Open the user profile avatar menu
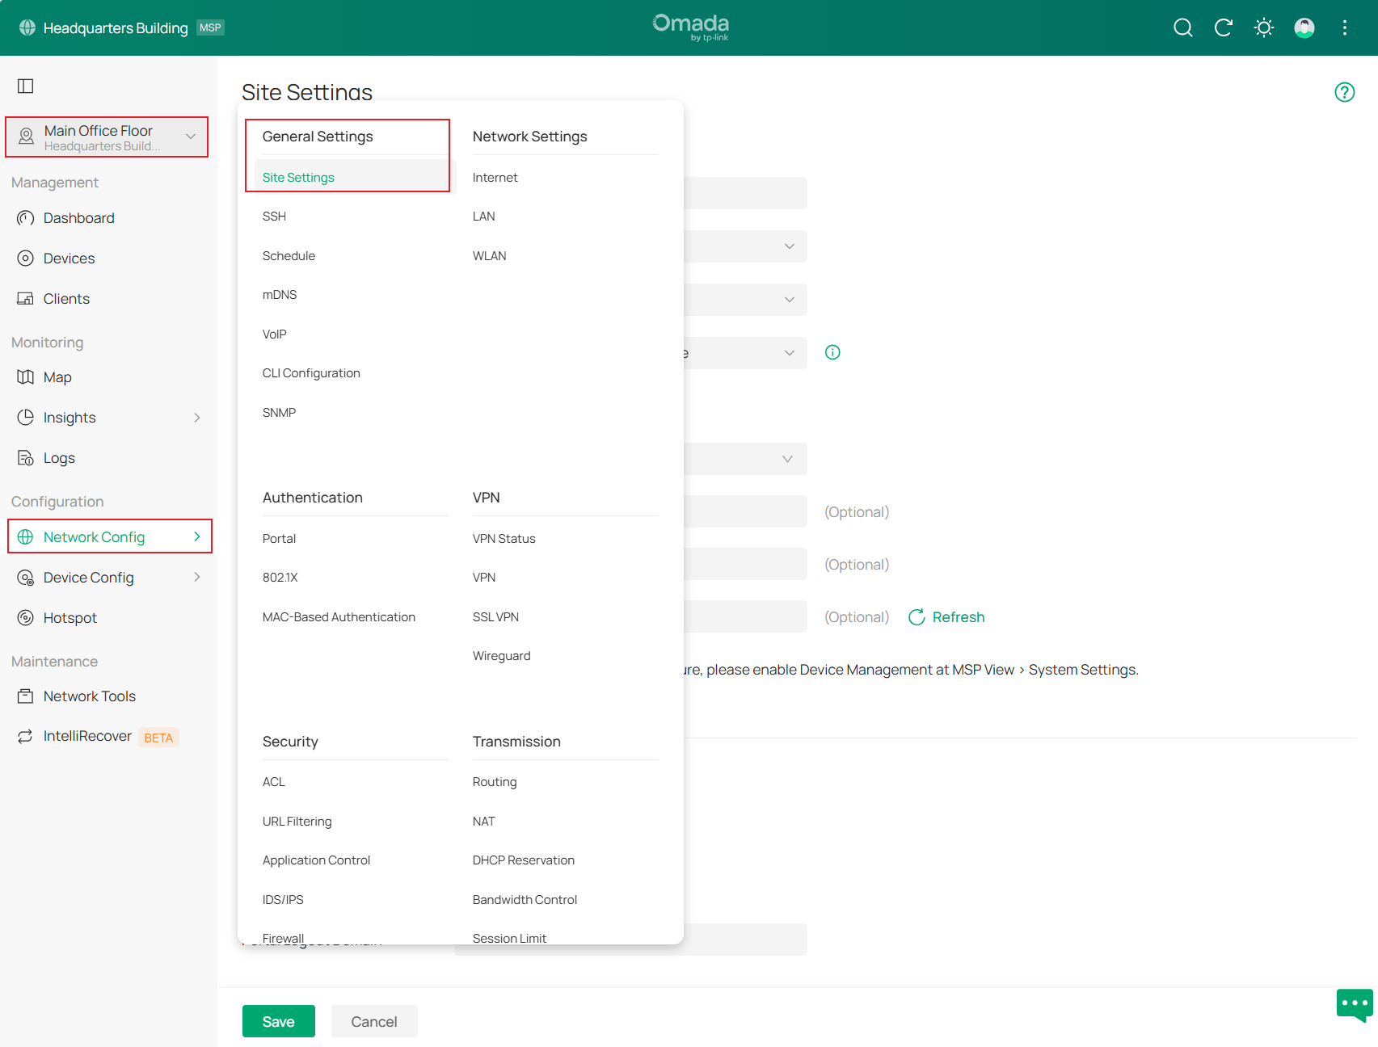 click(1304, 27)
